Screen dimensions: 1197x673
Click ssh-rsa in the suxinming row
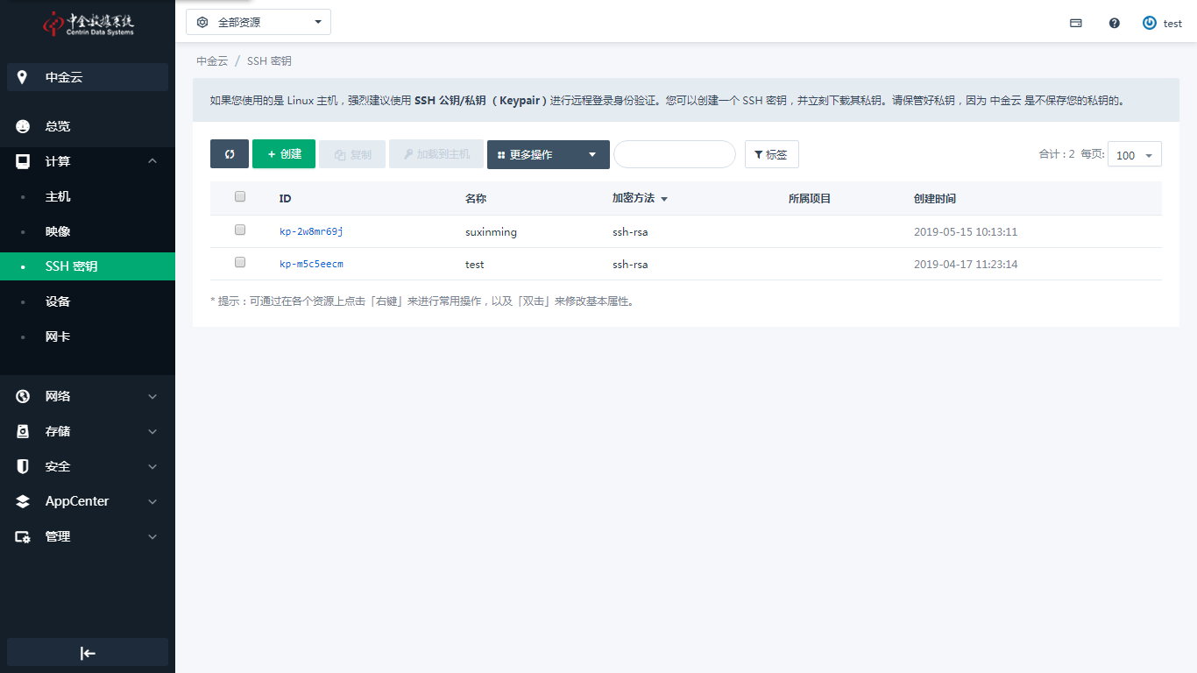[630, 232]
